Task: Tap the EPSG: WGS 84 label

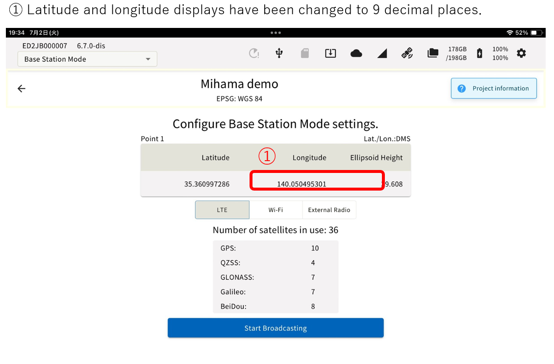Action: coord(240,99)
